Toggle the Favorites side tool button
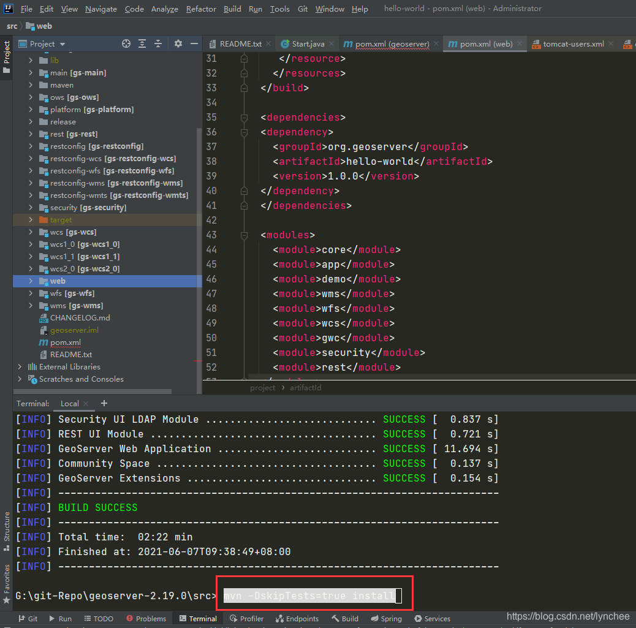The width and height of the screenshot is (636, 628). click(7, 583)
